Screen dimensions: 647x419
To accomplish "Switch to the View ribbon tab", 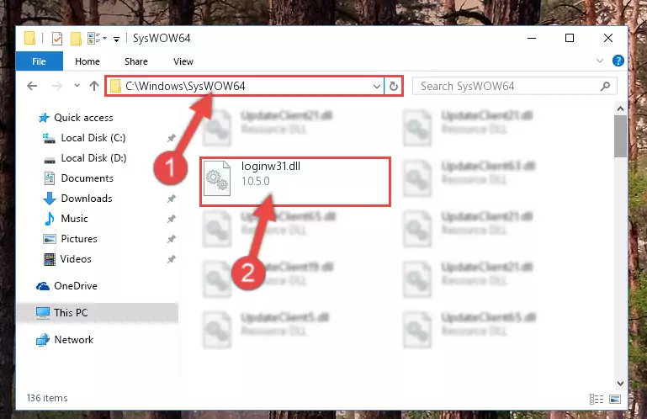I will [x=183, y=61].
